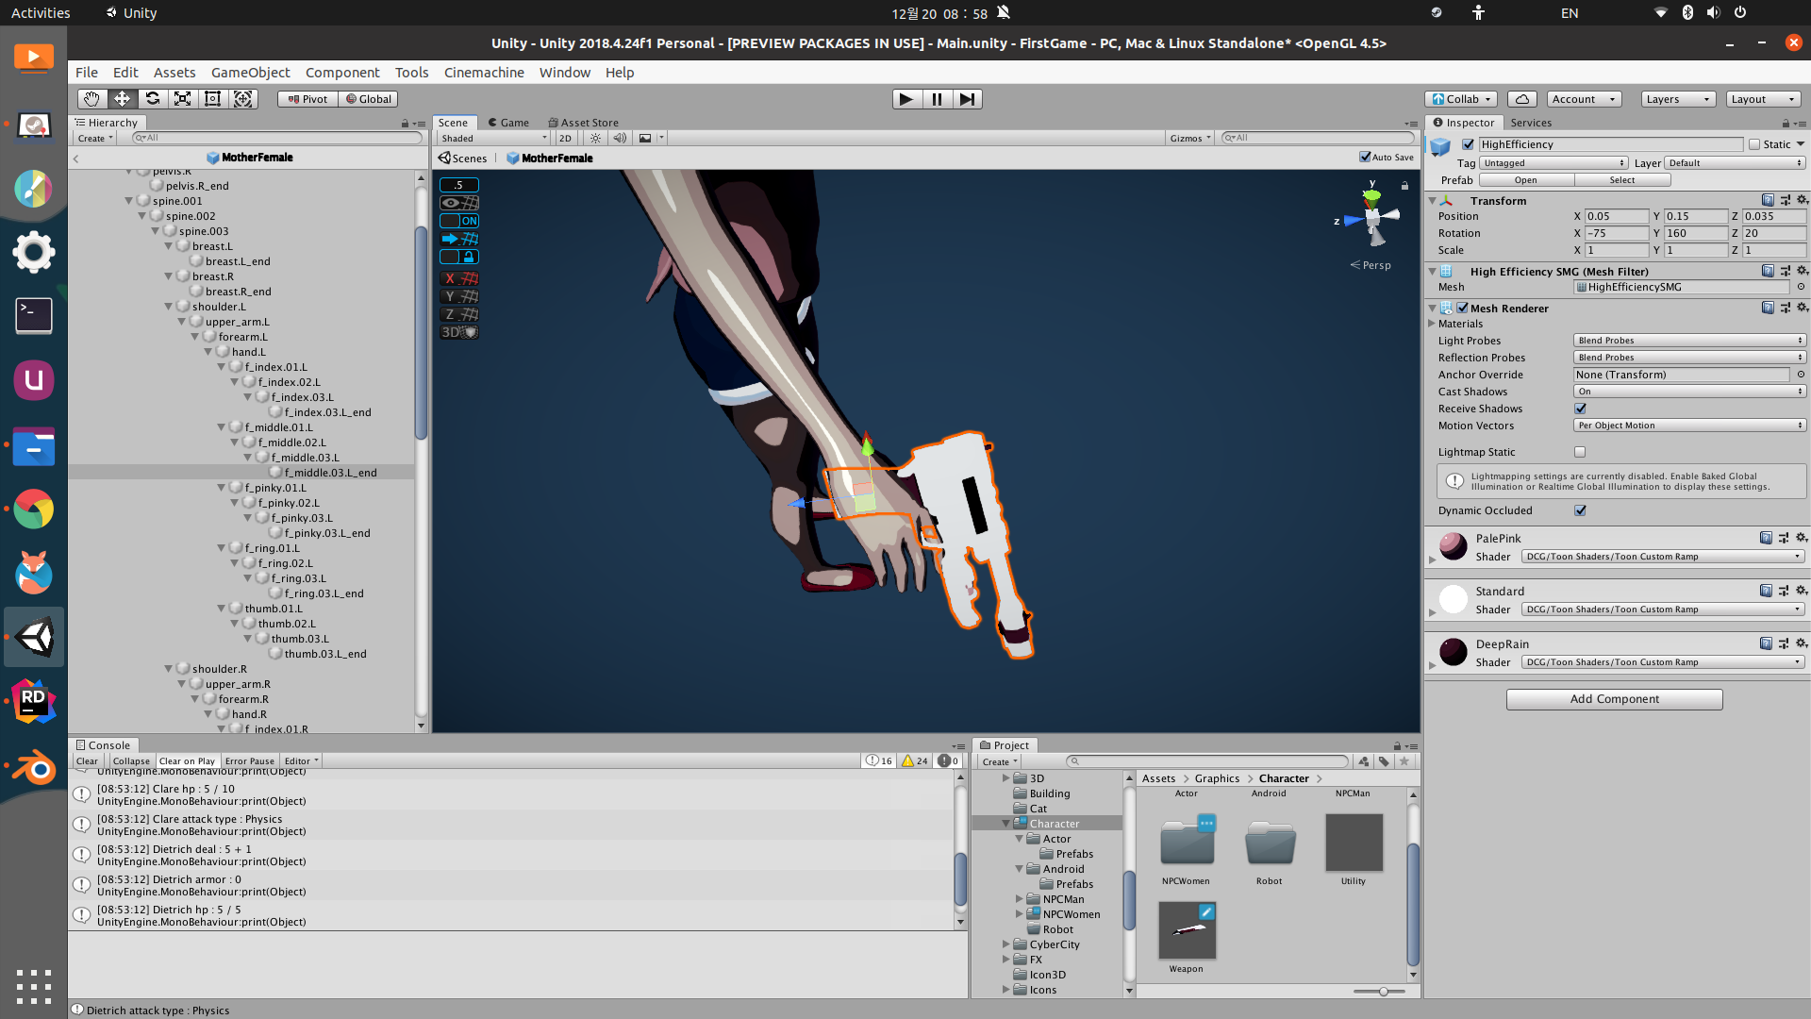
Task: Expand the CyberCity folder in Project
Action: (x=1005, y=944)
